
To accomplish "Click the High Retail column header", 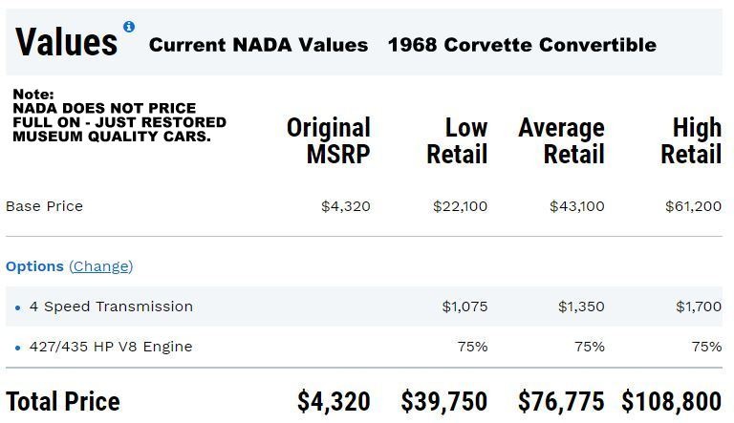I will [x=691, y=141].
